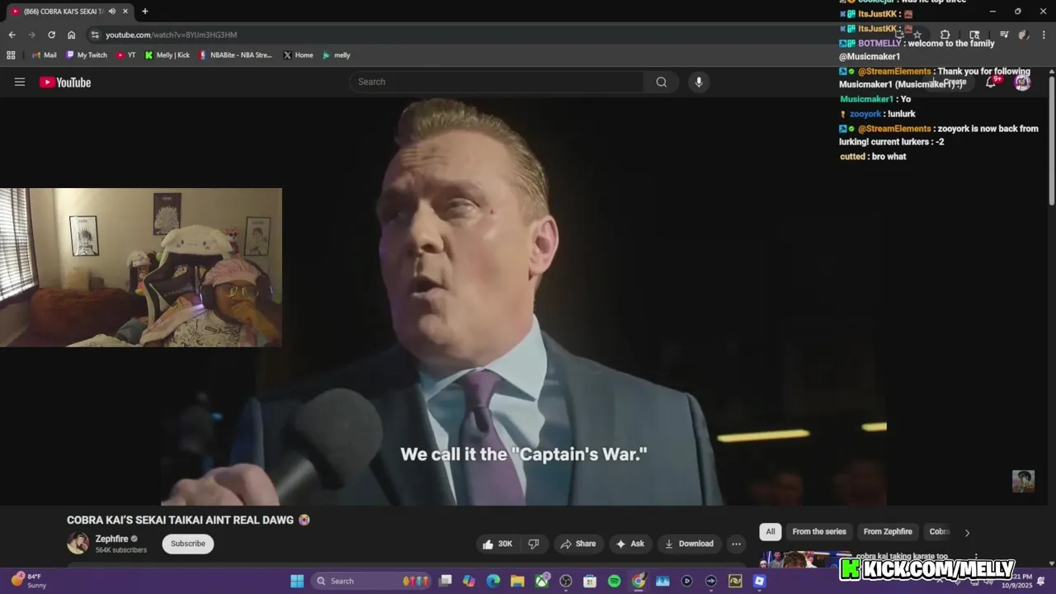1056x594 pixels.
Task: Open Windows Start menu
Action: click(x=297, y=581)
